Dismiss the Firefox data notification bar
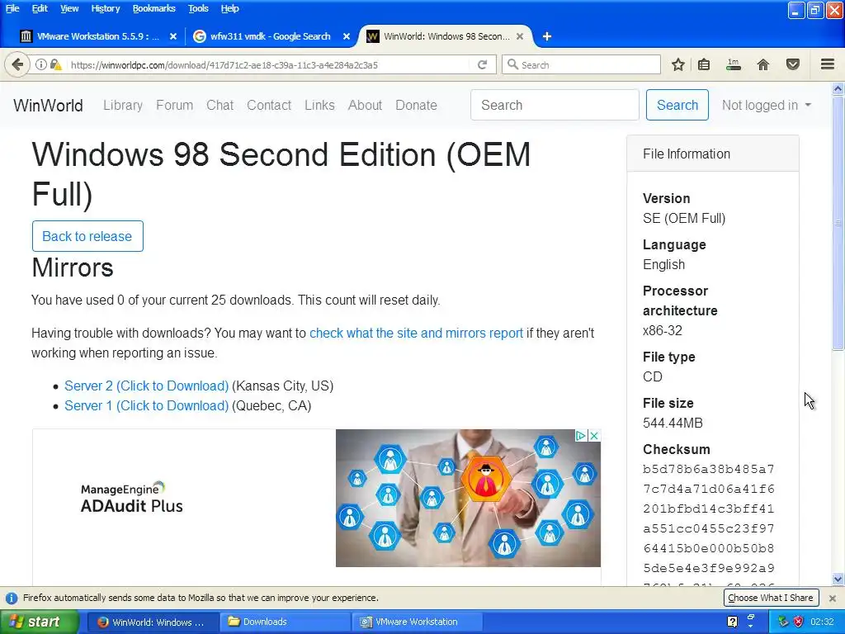The width and height of the screenshot is (845, 634). [832, 598]
